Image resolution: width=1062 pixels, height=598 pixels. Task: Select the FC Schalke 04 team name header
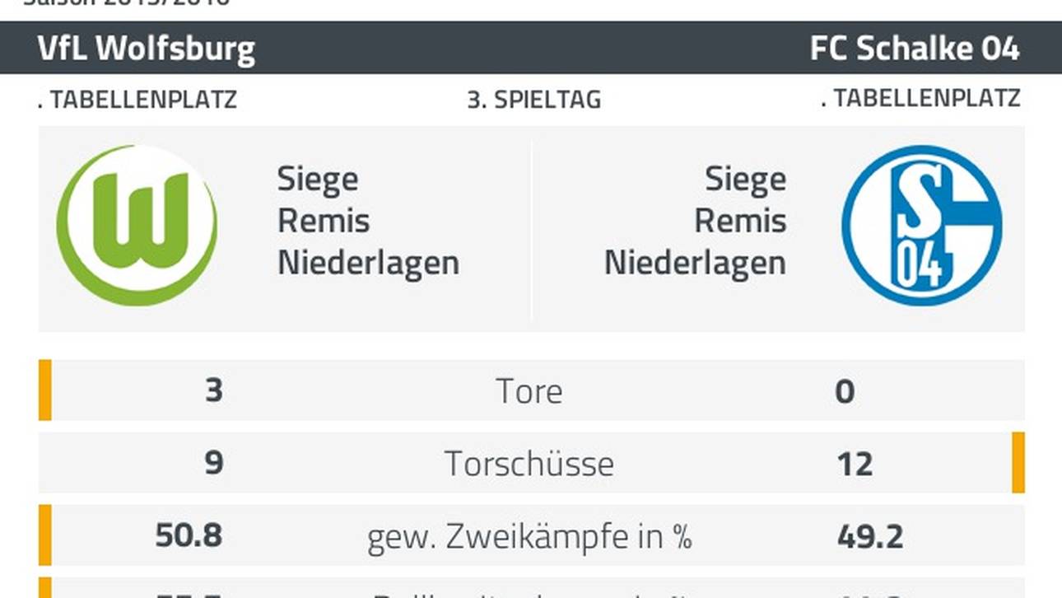click(x=915, y=49)
